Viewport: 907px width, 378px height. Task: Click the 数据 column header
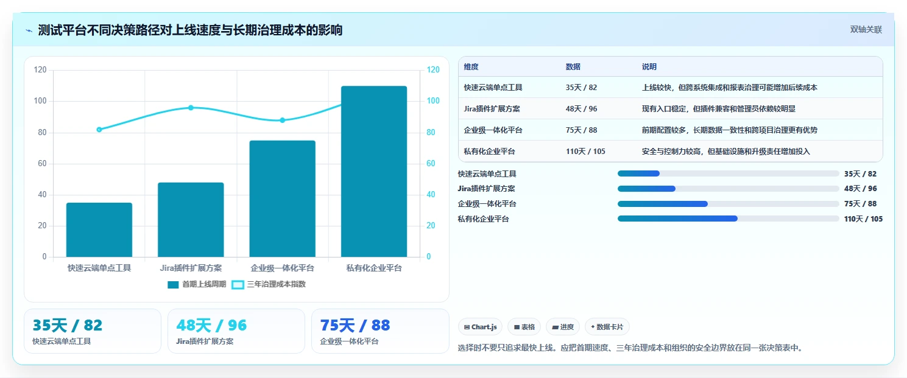(x=573, y=67)
